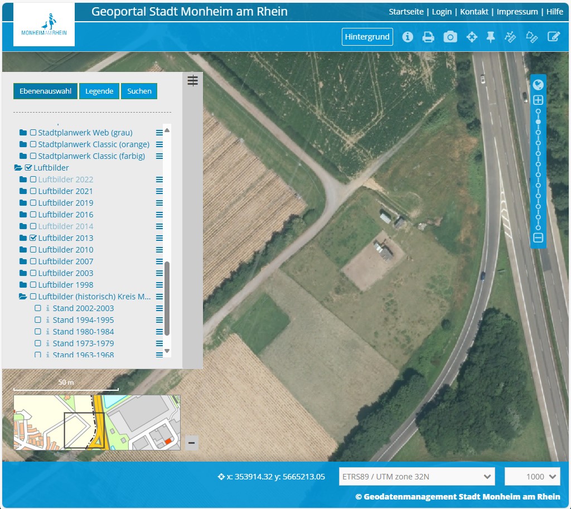The image size is (571, 509).
Task: Open the ETRS89 / UTM zone 32N dropdown
Action: click(417, 477)
